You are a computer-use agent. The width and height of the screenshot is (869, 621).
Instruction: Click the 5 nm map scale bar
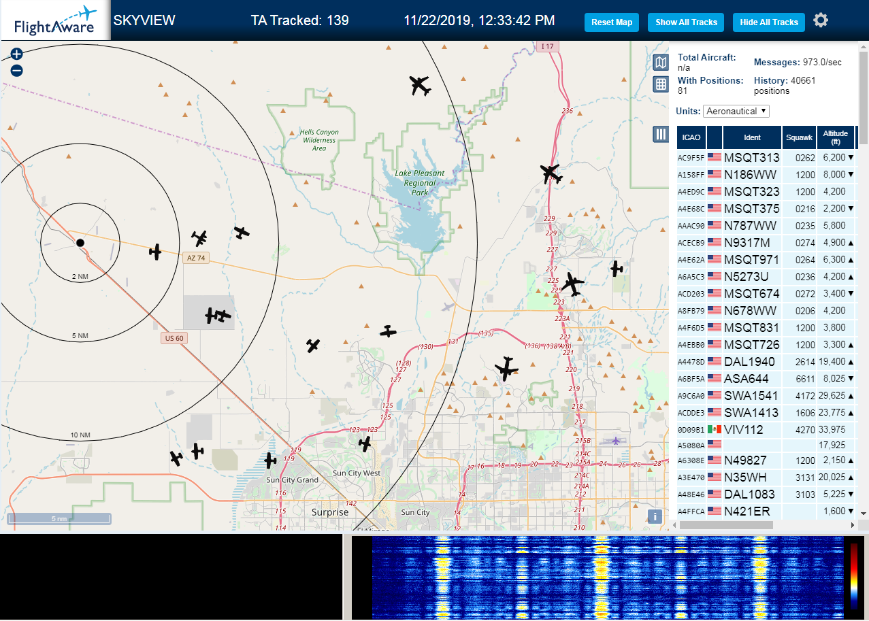[x=59, y=518]
